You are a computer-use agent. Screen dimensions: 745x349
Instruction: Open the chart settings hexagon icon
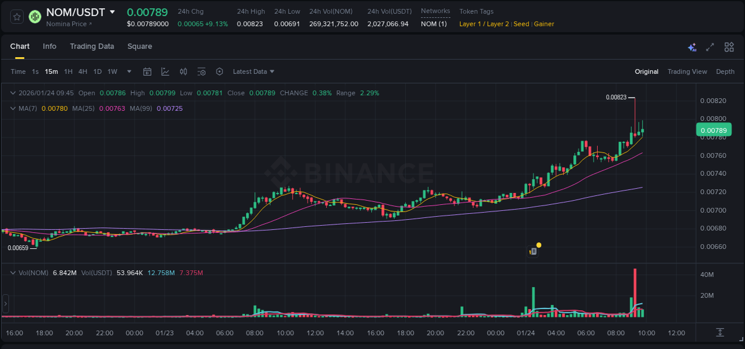(x=219, y=71)
